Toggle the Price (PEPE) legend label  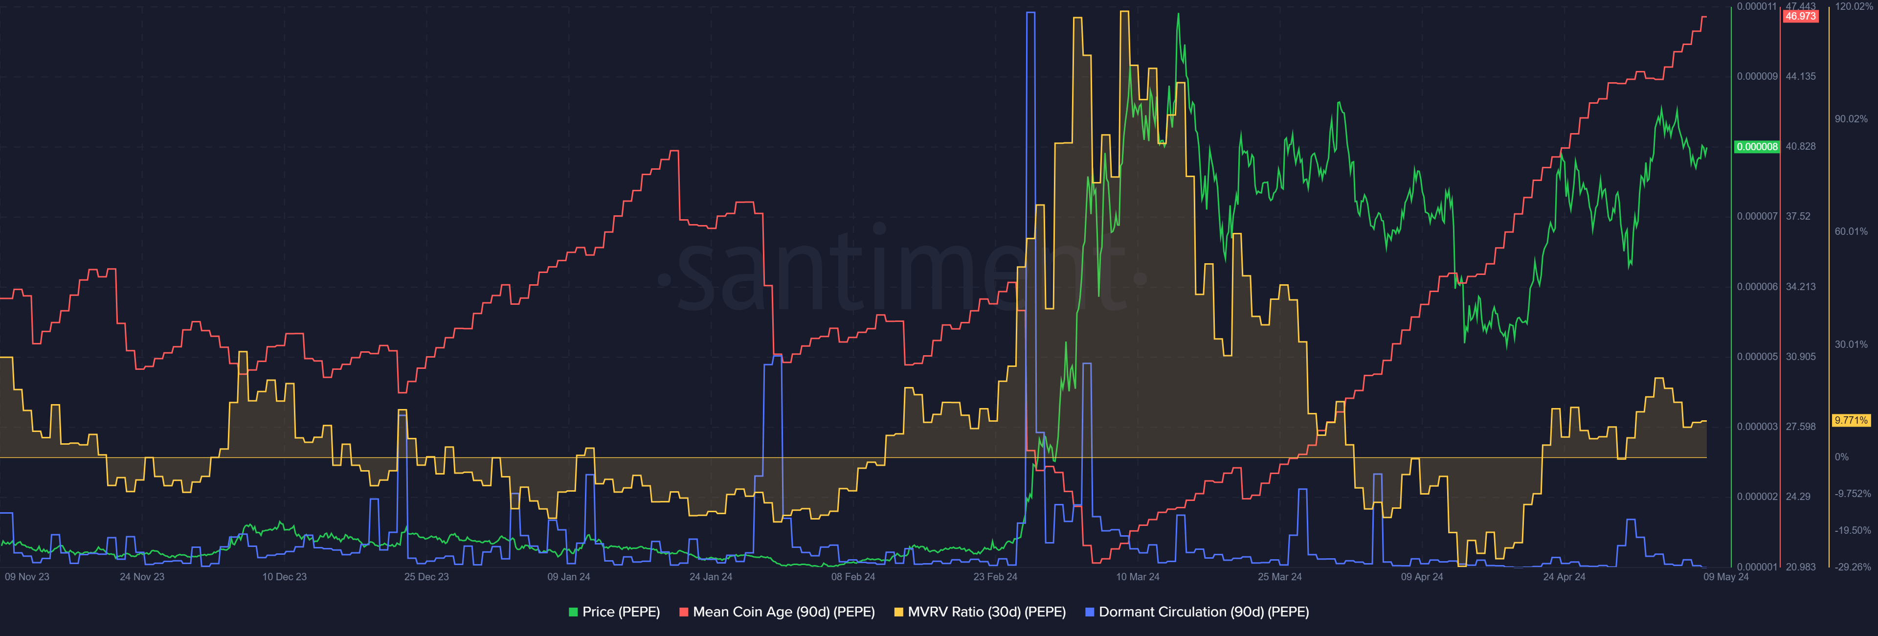[621, 612]
